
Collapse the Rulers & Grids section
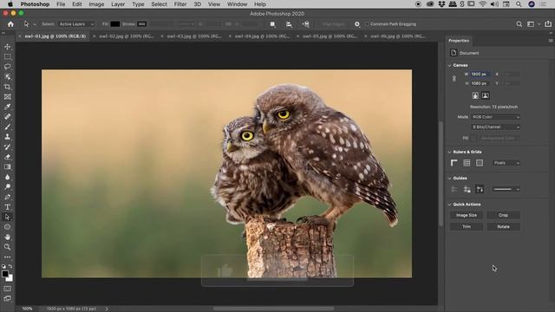[x=449, y=152]
